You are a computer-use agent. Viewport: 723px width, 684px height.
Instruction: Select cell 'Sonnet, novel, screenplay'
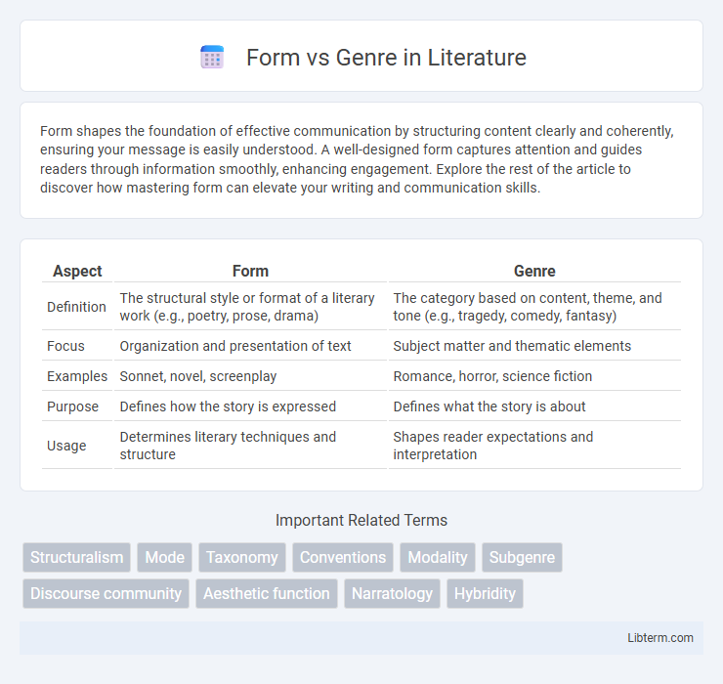click(x=250, y=376)
